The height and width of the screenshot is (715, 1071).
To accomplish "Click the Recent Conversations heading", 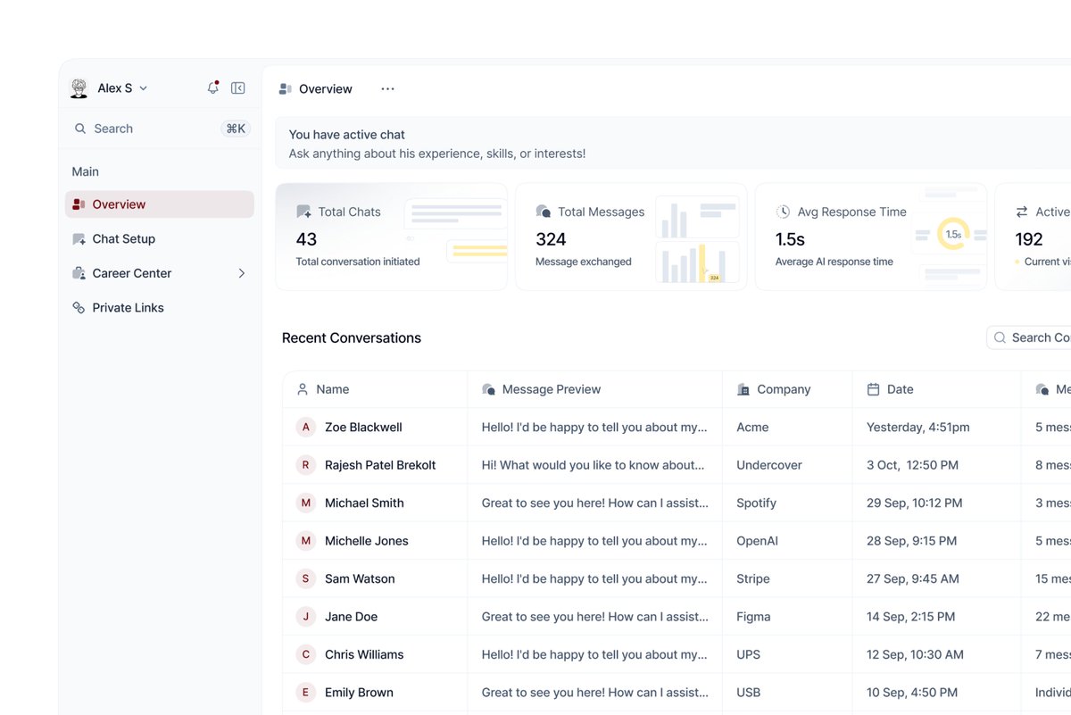I will click(352, 338).
